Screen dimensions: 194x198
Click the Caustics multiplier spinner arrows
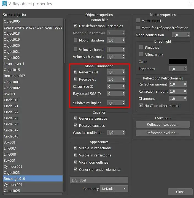coord(123,133)
